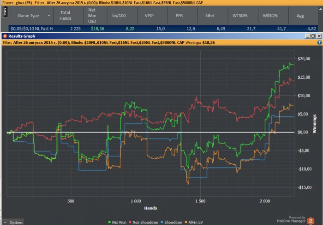Select the $0,05/$0,10 NL Fast row

32,28
